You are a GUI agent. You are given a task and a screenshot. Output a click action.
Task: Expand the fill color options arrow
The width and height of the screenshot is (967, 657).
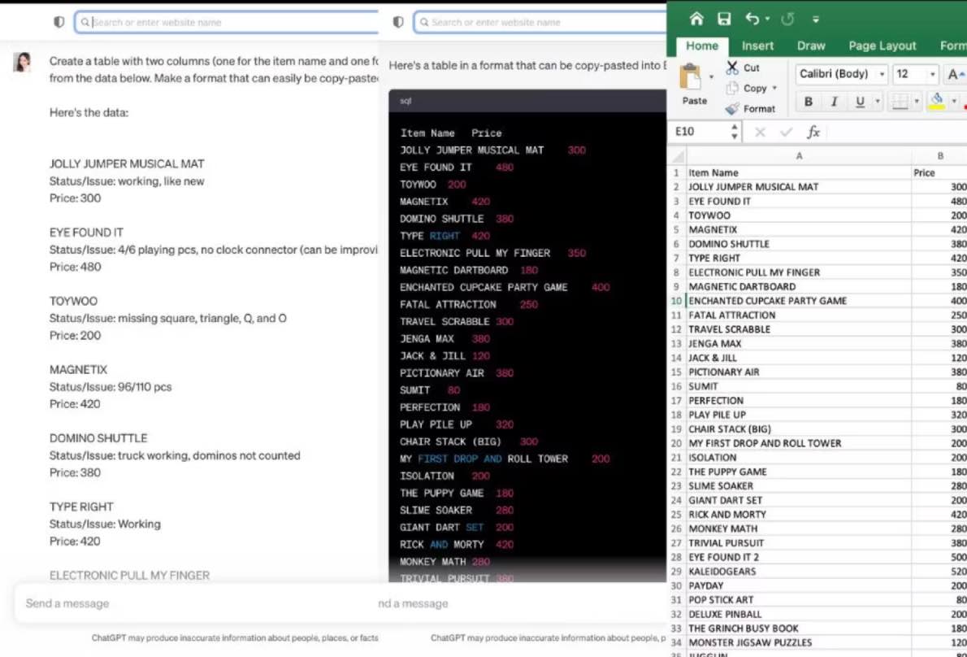pyautogui.click(x=953, y=101)
